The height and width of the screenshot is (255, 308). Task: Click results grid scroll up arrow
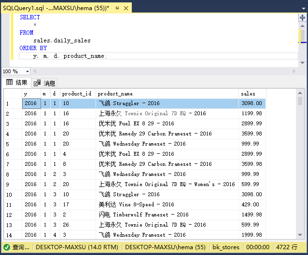click(x=300, y=93)
